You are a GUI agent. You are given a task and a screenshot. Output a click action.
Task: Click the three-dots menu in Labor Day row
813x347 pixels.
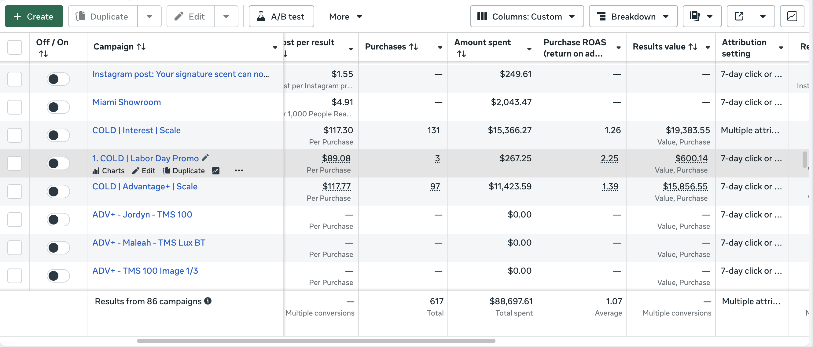click(239, 171)
